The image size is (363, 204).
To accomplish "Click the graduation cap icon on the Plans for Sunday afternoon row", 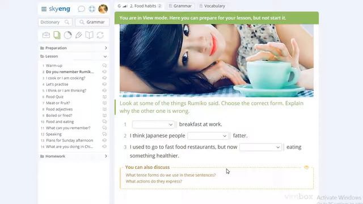I will pos(104,141).
